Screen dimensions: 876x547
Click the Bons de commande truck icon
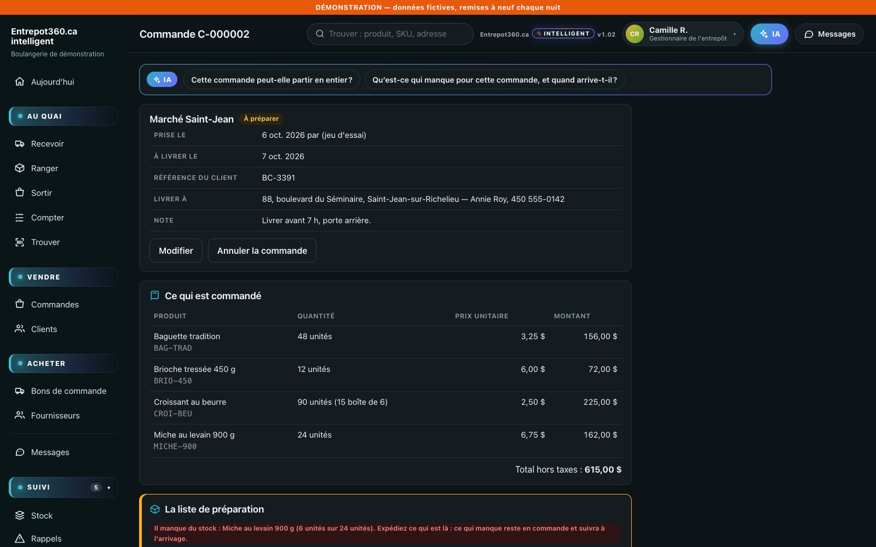coord(20,391)
